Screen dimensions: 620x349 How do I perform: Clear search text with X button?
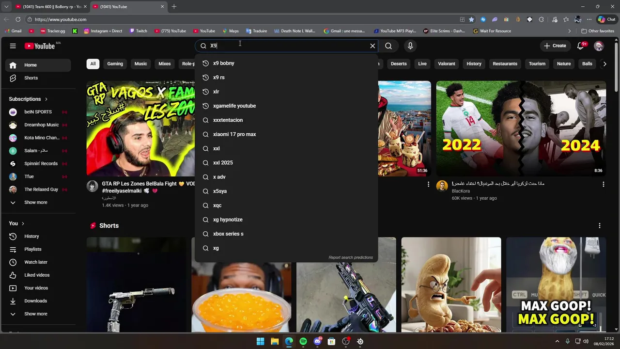click(372, 46)
